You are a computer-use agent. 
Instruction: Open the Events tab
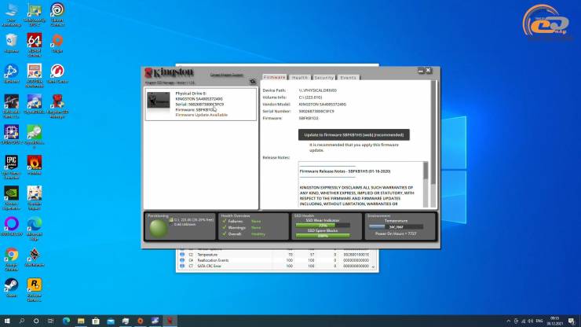tap(348, 77)
